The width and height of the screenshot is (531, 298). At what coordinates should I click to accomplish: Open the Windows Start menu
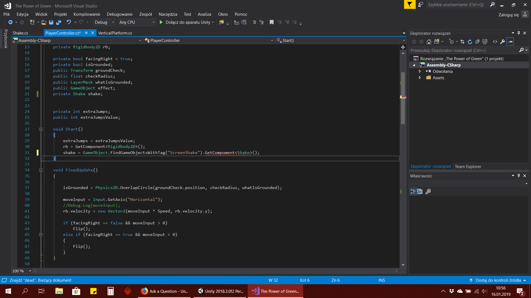(x=8, y=291)
